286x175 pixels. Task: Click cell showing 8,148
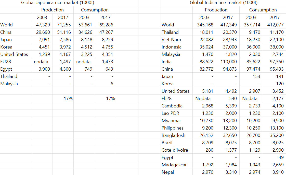coord(87,40)
